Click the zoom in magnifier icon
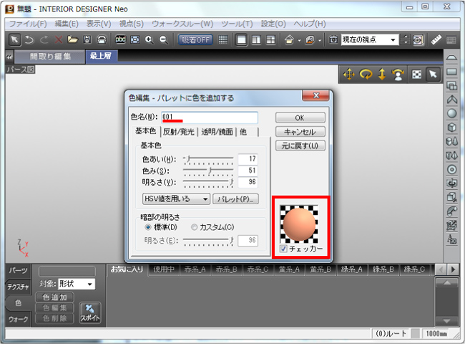Image resolution: width=465 pixels, height=344 pixels. pyautogui.click(x=150, y=39)
